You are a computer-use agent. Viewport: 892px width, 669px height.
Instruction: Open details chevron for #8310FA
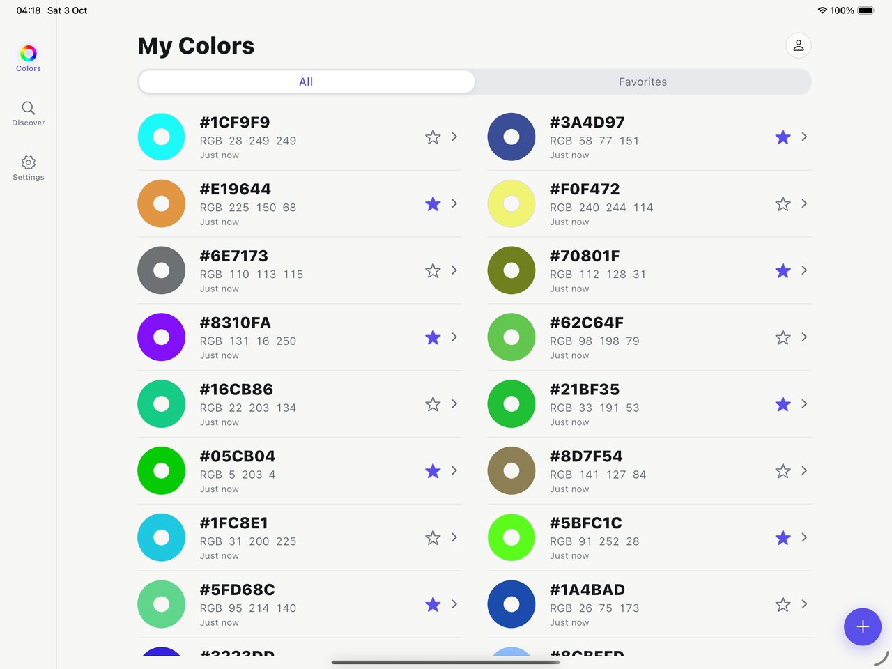[454, 337]
